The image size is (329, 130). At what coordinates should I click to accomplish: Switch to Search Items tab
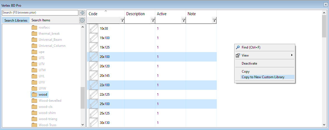point(41,20)
